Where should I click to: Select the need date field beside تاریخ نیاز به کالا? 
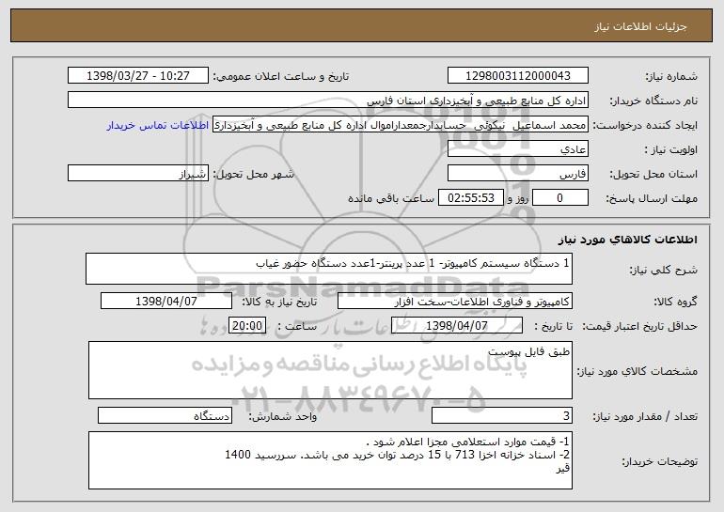tap(166, 302)
